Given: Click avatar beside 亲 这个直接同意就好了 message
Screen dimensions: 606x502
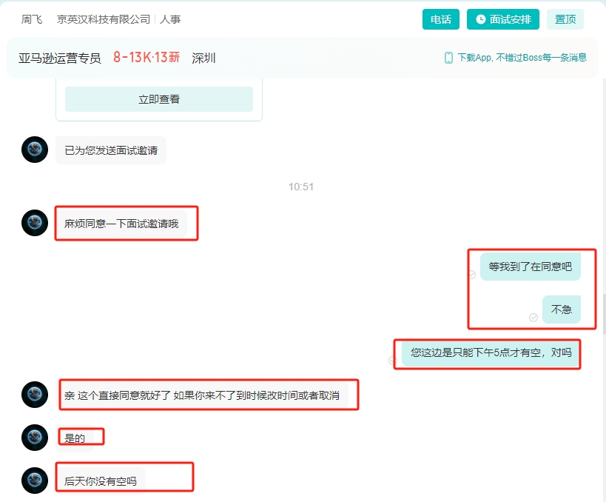Looking at the screenshot, I should click(x=35, y=395).
